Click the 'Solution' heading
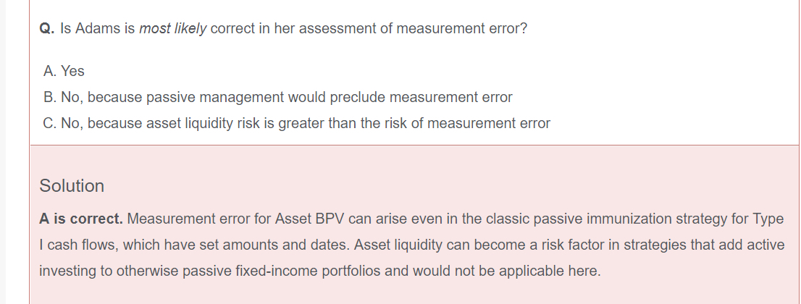 tap(72, 186)
